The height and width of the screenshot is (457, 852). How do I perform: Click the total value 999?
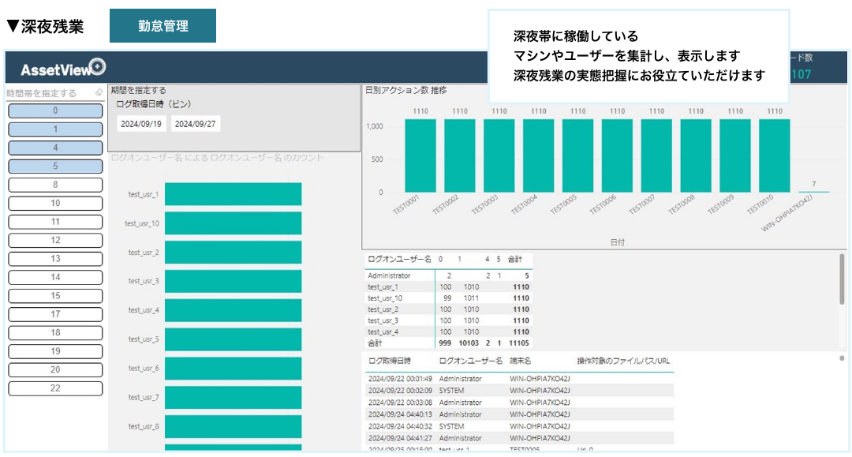pos(445,343)
